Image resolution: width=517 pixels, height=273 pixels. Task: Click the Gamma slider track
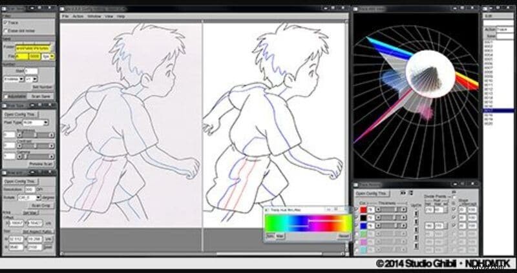pyautogui.click(x=36, y=156)
